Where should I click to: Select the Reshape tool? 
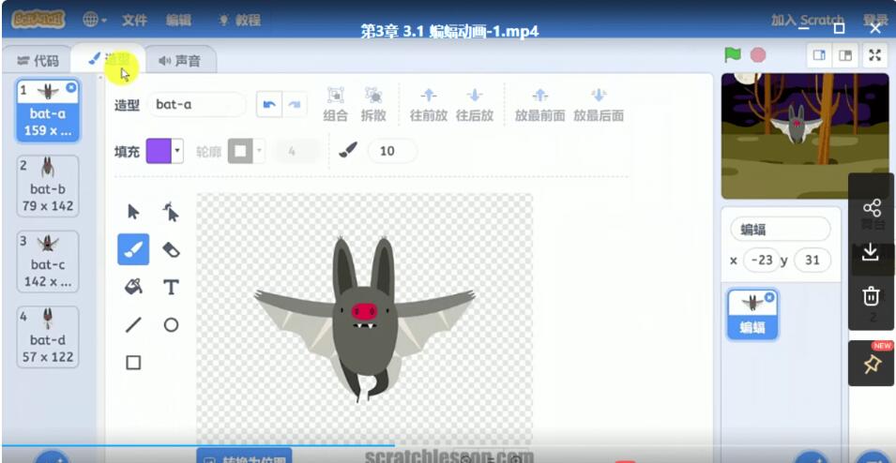pos(171,213)
